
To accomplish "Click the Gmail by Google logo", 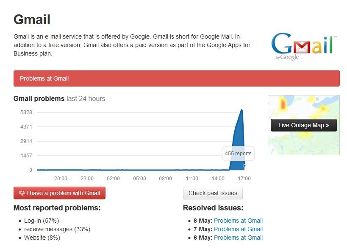I will click(x=304, y=47).
